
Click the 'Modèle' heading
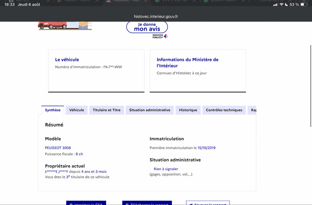(x=53, y=139)
